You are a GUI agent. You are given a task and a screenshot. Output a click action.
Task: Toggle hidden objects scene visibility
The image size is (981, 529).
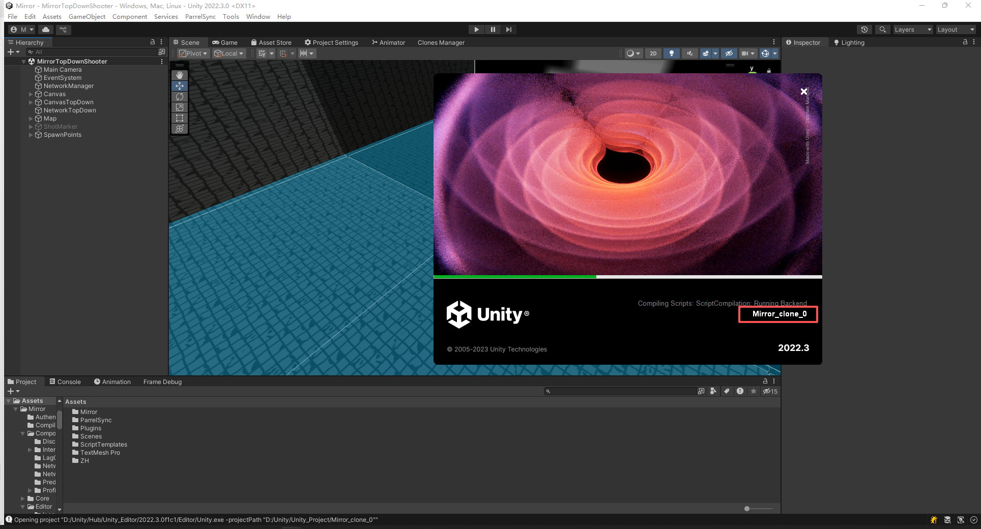click(729, 53)
